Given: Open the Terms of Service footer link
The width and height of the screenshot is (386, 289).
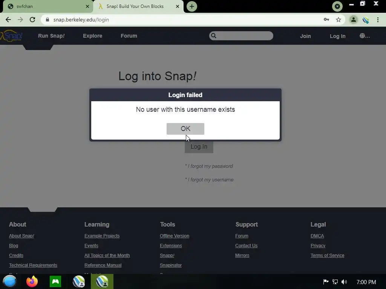Looking at the screenshot, I should click(x=328, y=256).
